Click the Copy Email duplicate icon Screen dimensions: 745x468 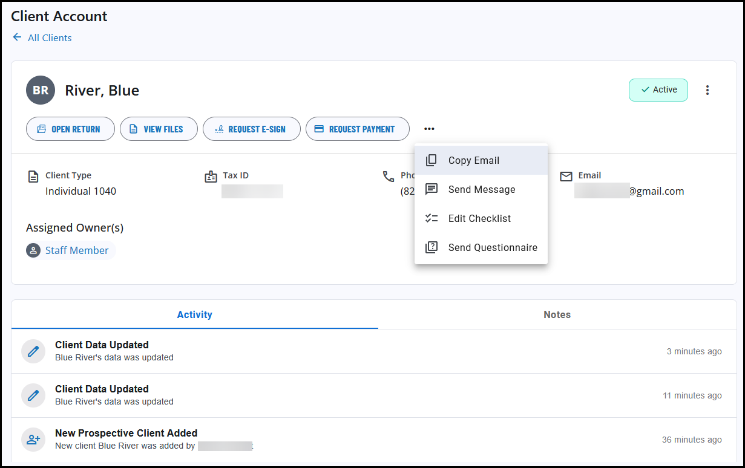pyautogui.click(x=431, y=160)
